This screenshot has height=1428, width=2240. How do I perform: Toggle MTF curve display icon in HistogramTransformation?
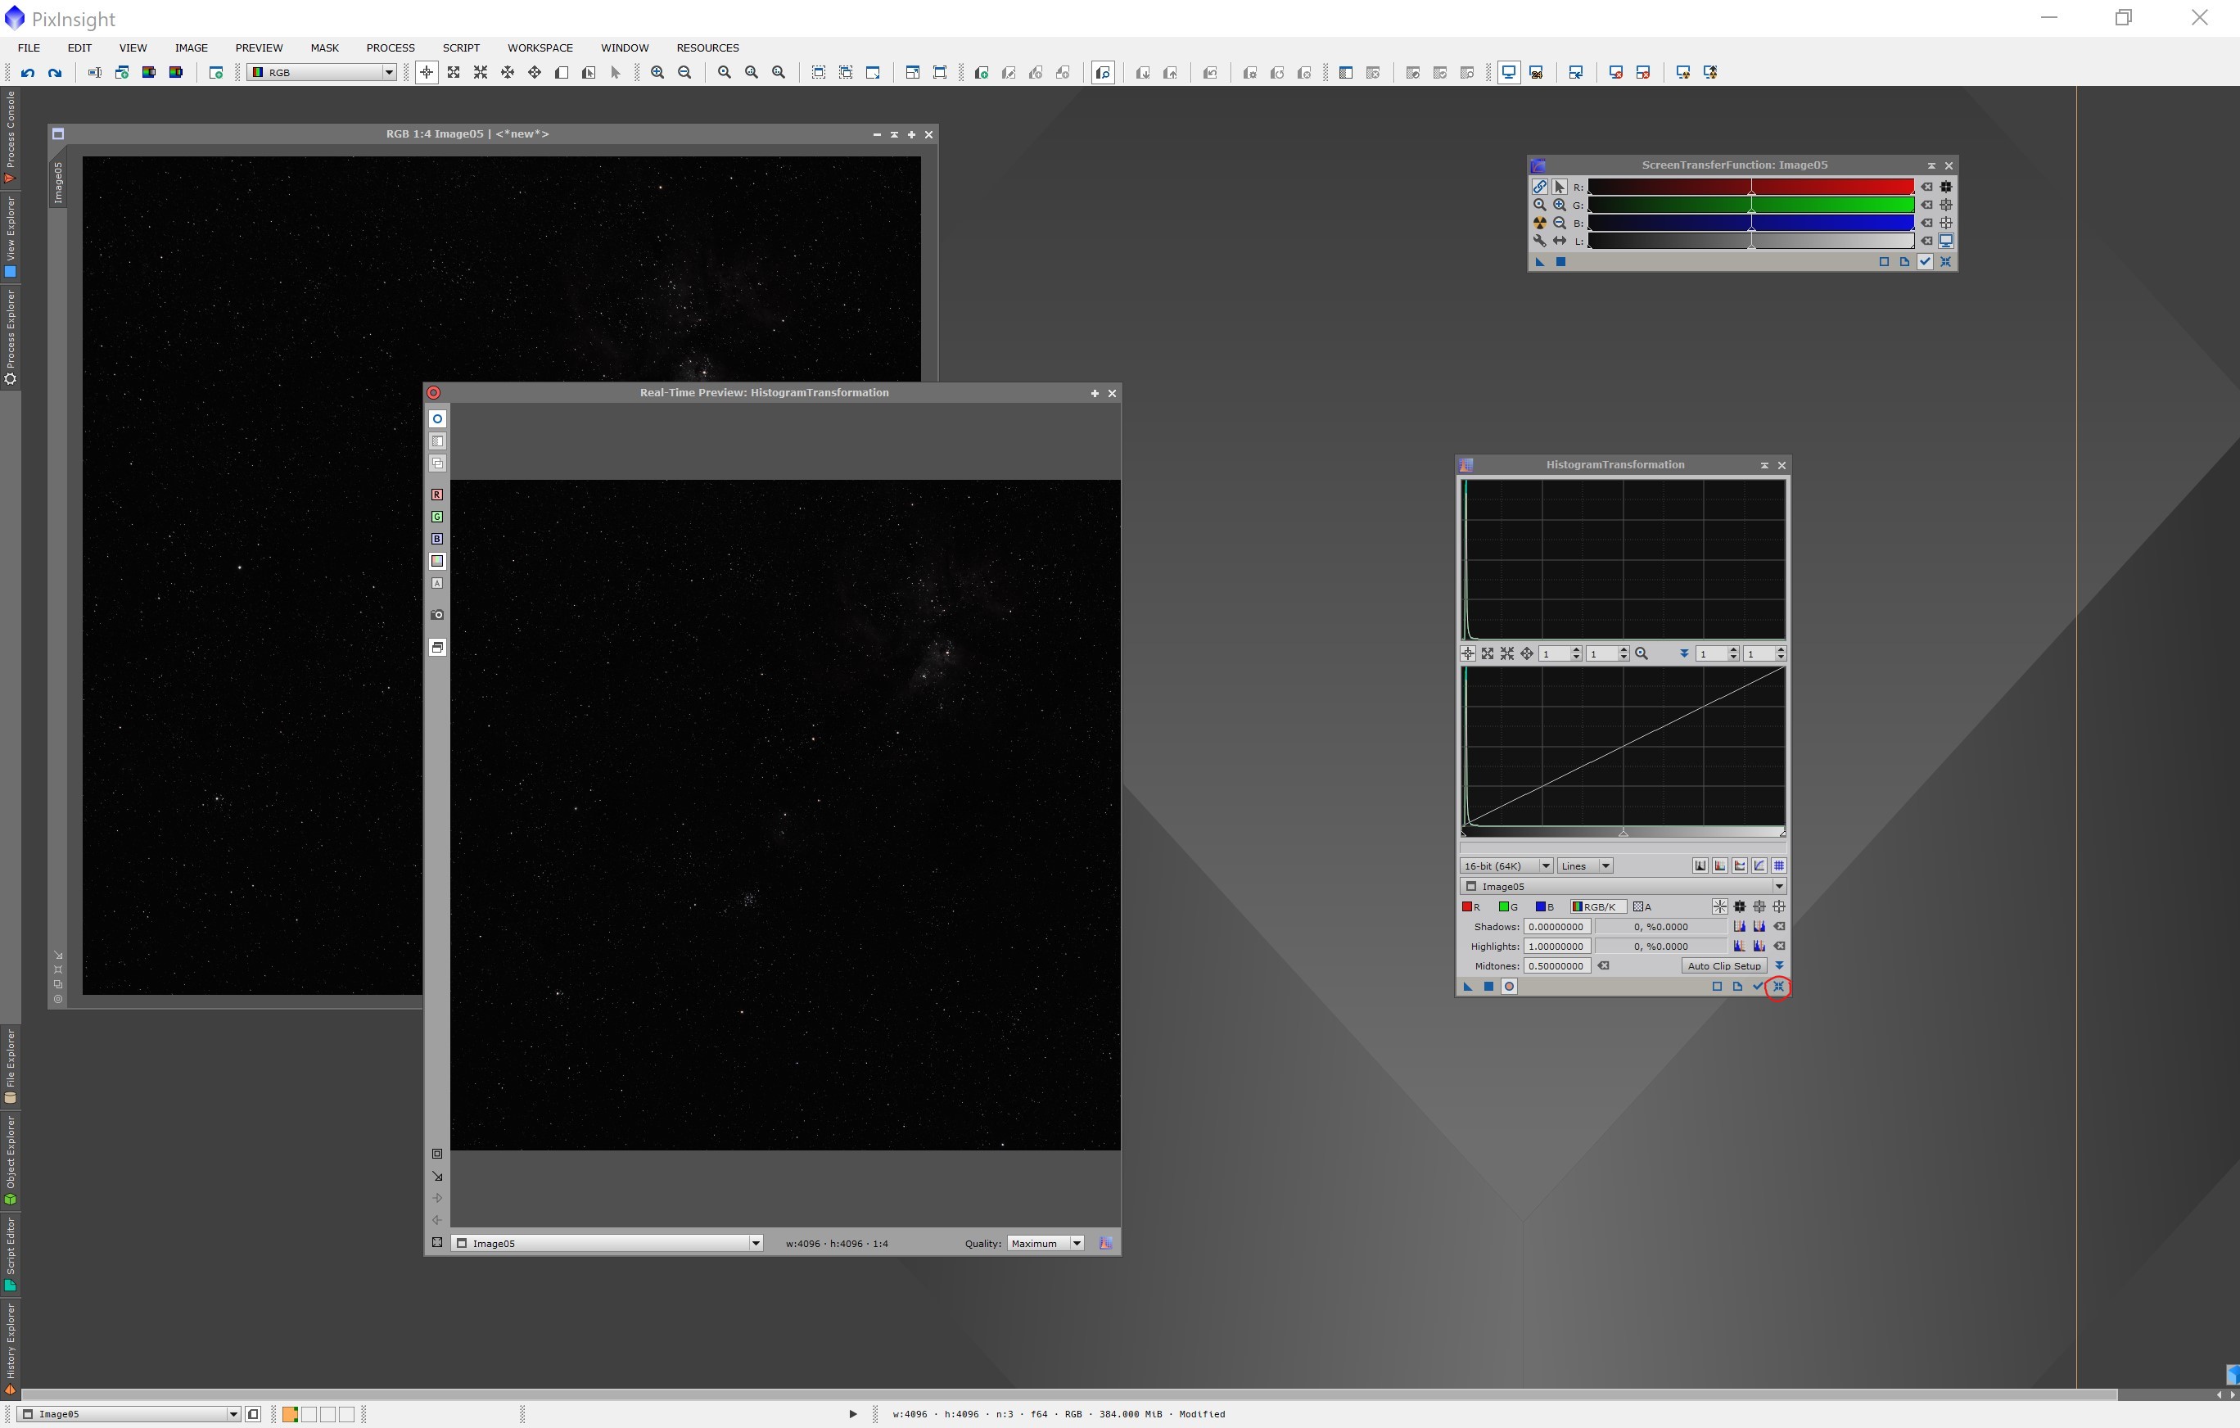(x=1759, y=866)
